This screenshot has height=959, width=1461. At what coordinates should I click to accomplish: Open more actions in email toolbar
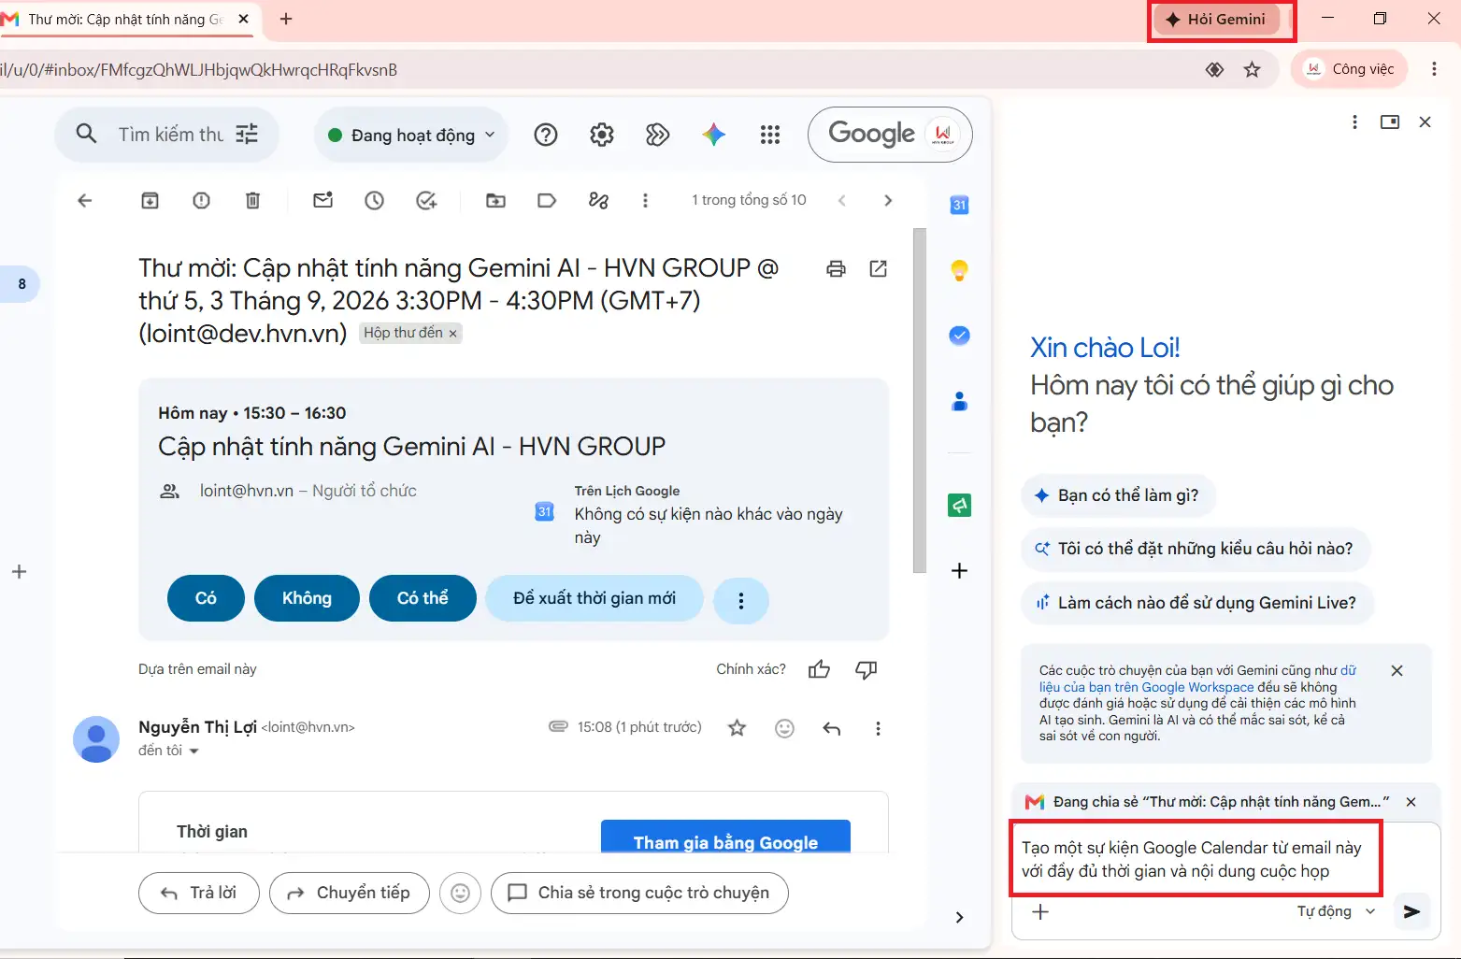click(645, 200)
